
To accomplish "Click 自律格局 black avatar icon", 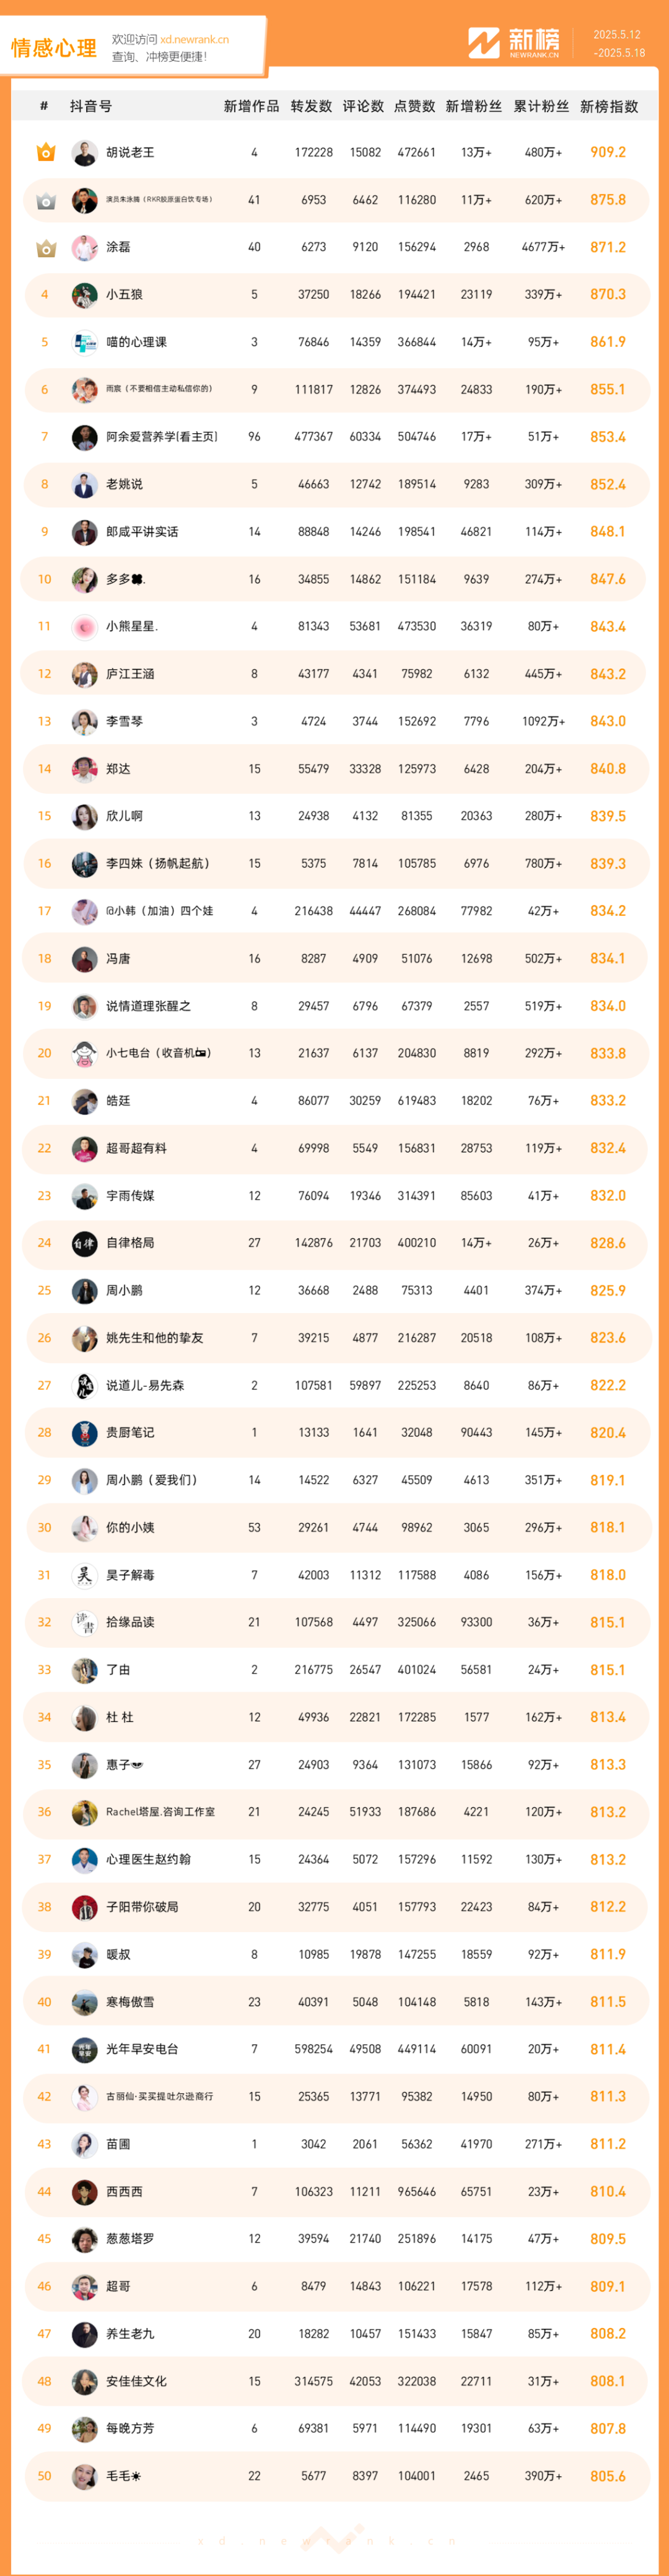I will (85, 1243).
